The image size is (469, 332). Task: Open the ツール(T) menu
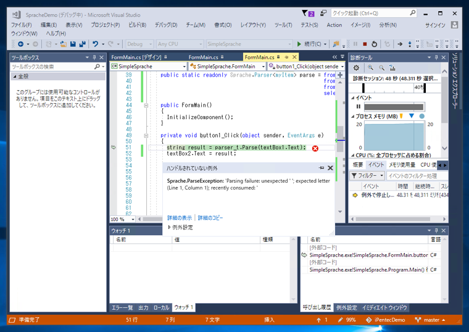[283, 25]
